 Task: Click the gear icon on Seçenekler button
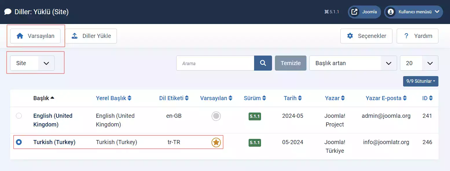[350, 36]
